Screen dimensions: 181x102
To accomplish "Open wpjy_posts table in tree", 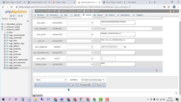I will tap(13, 52).
